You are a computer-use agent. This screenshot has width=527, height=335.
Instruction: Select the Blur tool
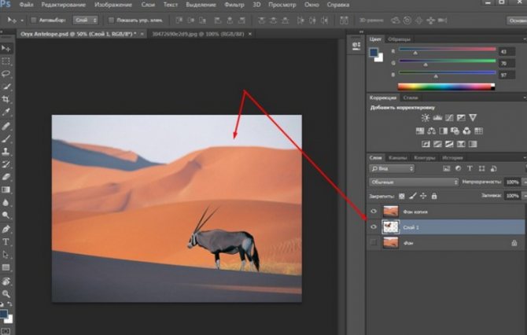[6, 202]
